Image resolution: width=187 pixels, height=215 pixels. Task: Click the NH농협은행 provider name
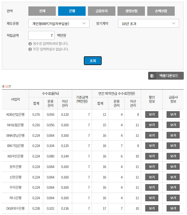click(15, 125)
